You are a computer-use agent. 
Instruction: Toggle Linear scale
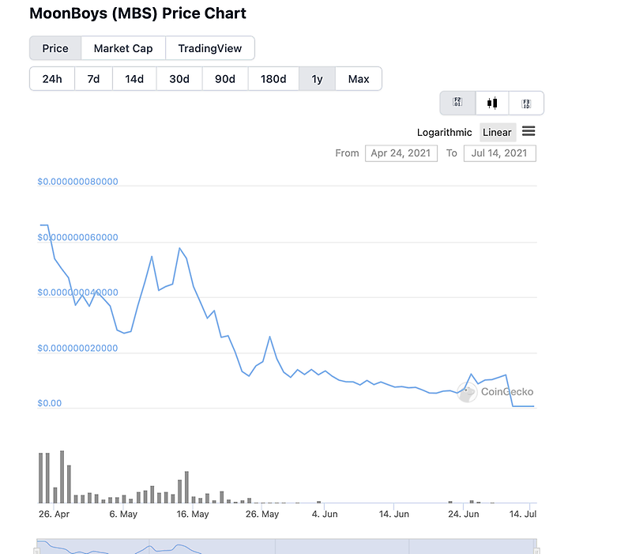[497, 132]
